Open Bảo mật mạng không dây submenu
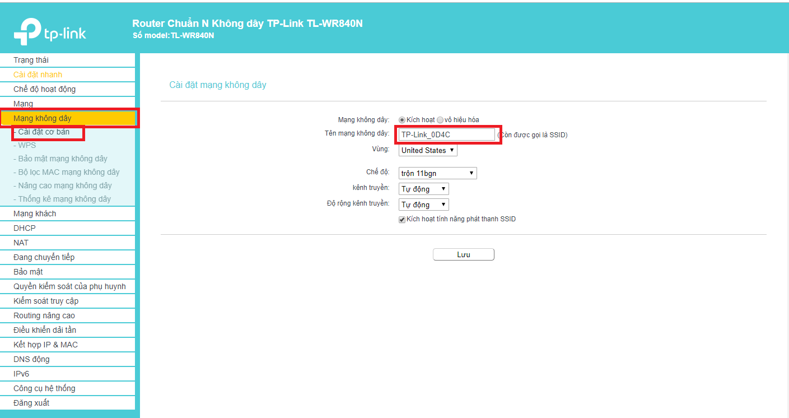 click(60, 159)
